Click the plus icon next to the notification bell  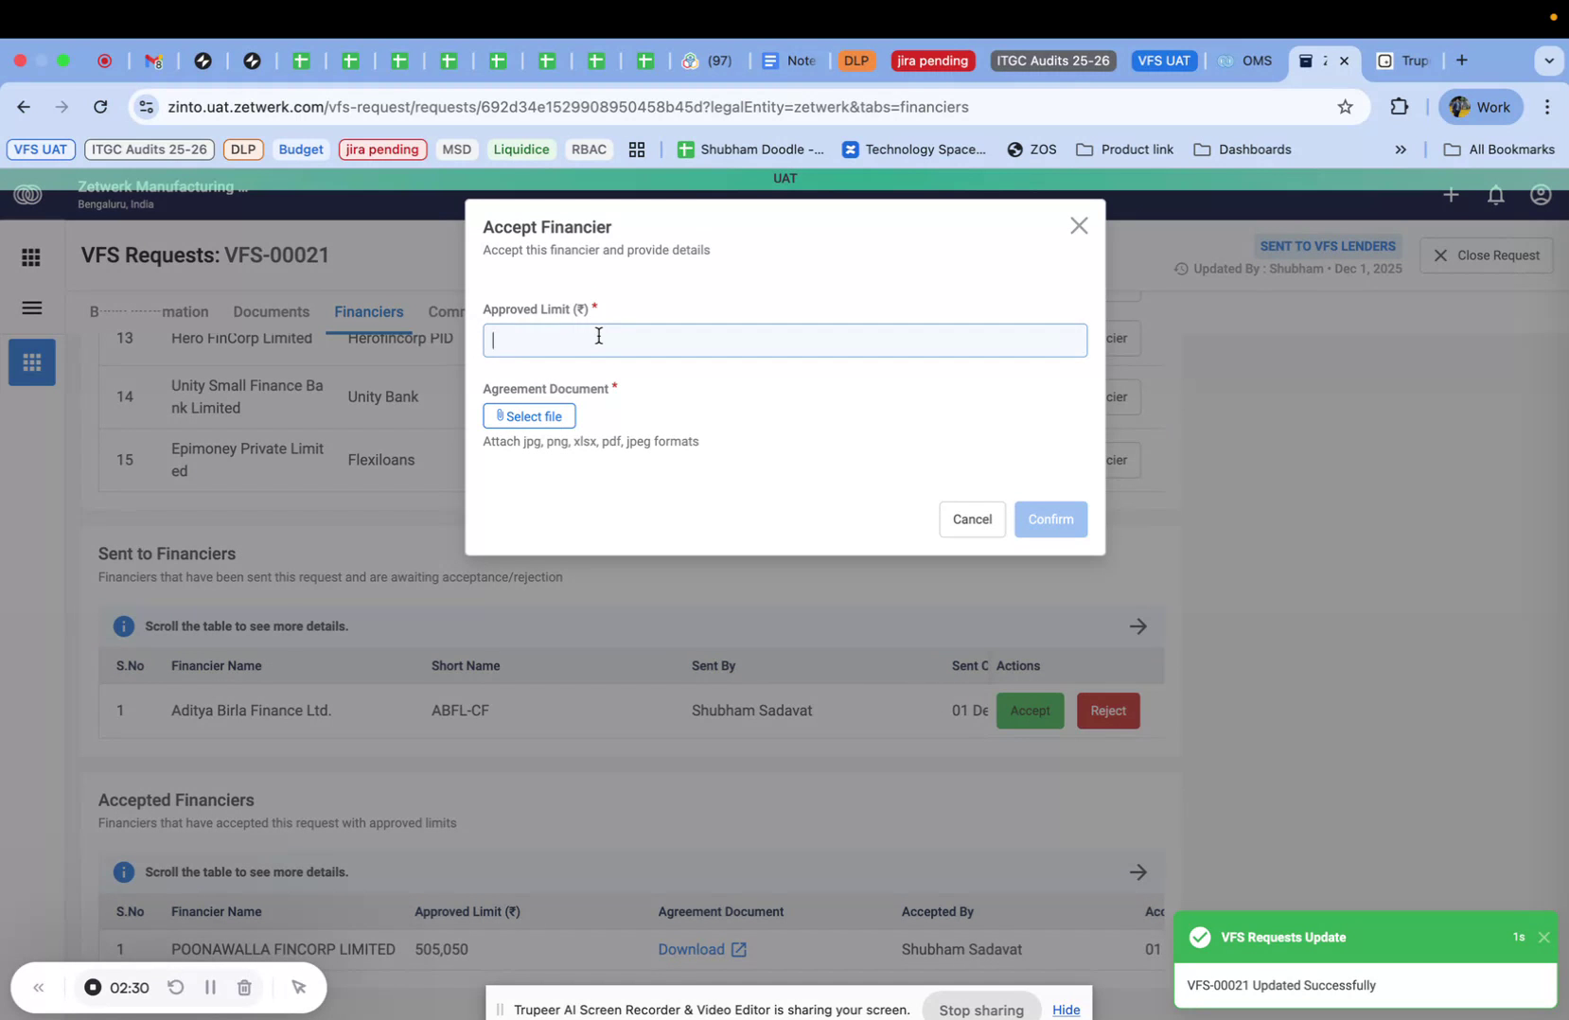pos(1451,195)
